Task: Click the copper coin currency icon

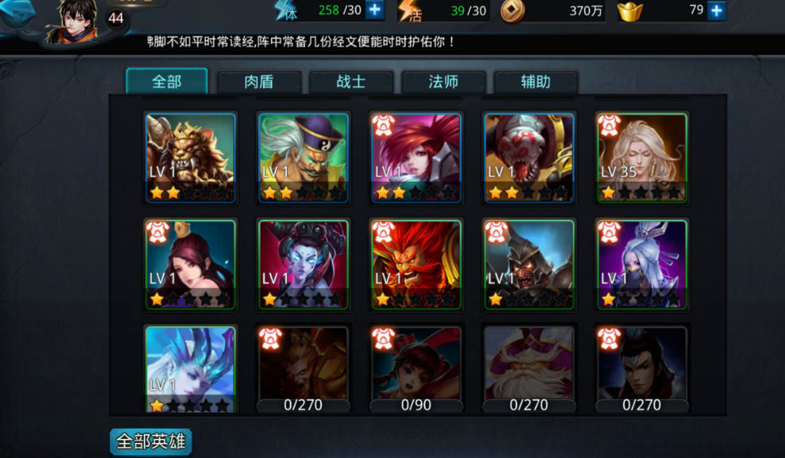Action: point(512,11)
